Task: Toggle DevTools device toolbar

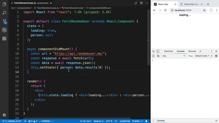Action: pos(158,51)
